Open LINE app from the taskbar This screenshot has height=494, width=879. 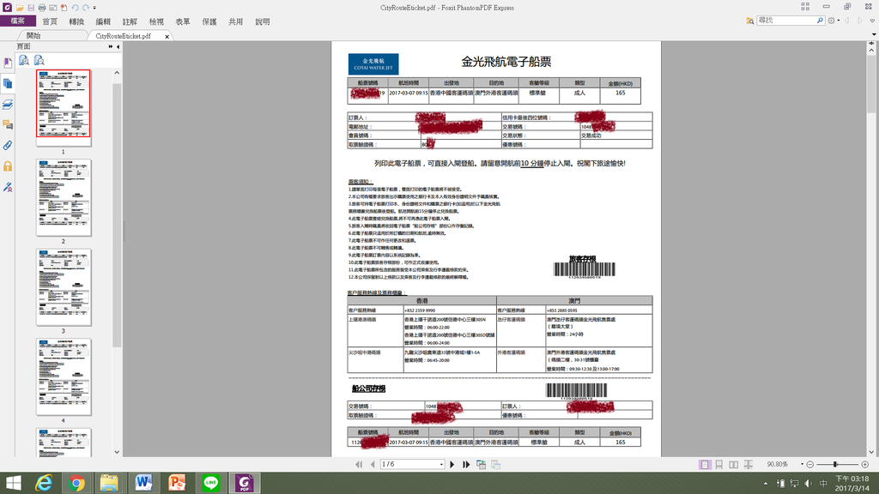[211, 483]
